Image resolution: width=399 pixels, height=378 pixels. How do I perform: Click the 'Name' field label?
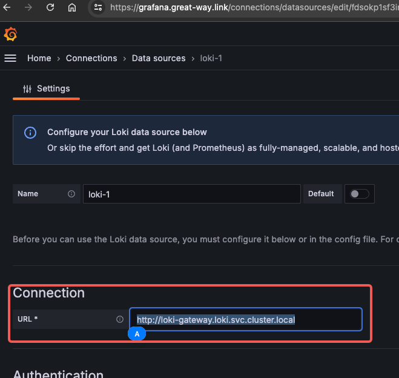pos(28,194)
